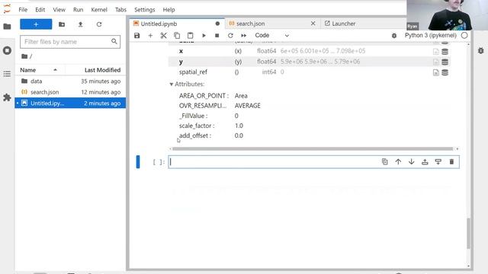Insert a cell above the current cell
Screen dimensions: 488x274
pyautogui.click(x=425, y=161)
